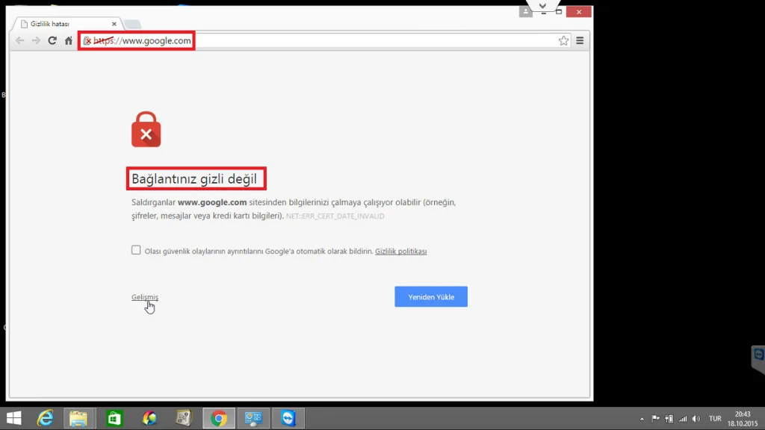Open the TeamViewer taskbar icon
The image size is (765, 430).
pos(288,418)
